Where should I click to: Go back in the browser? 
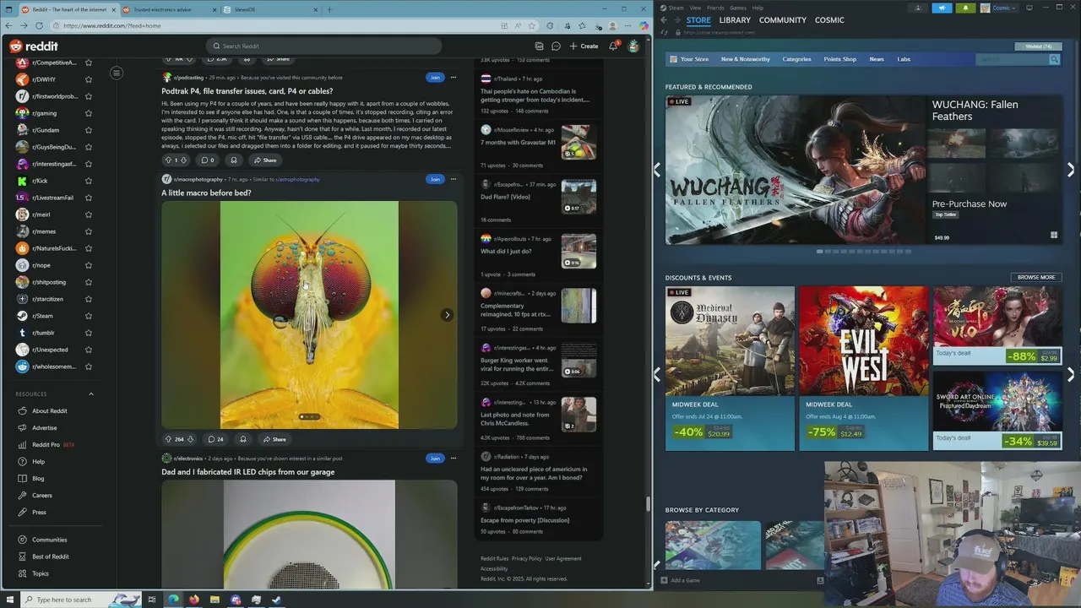[8, 25]
